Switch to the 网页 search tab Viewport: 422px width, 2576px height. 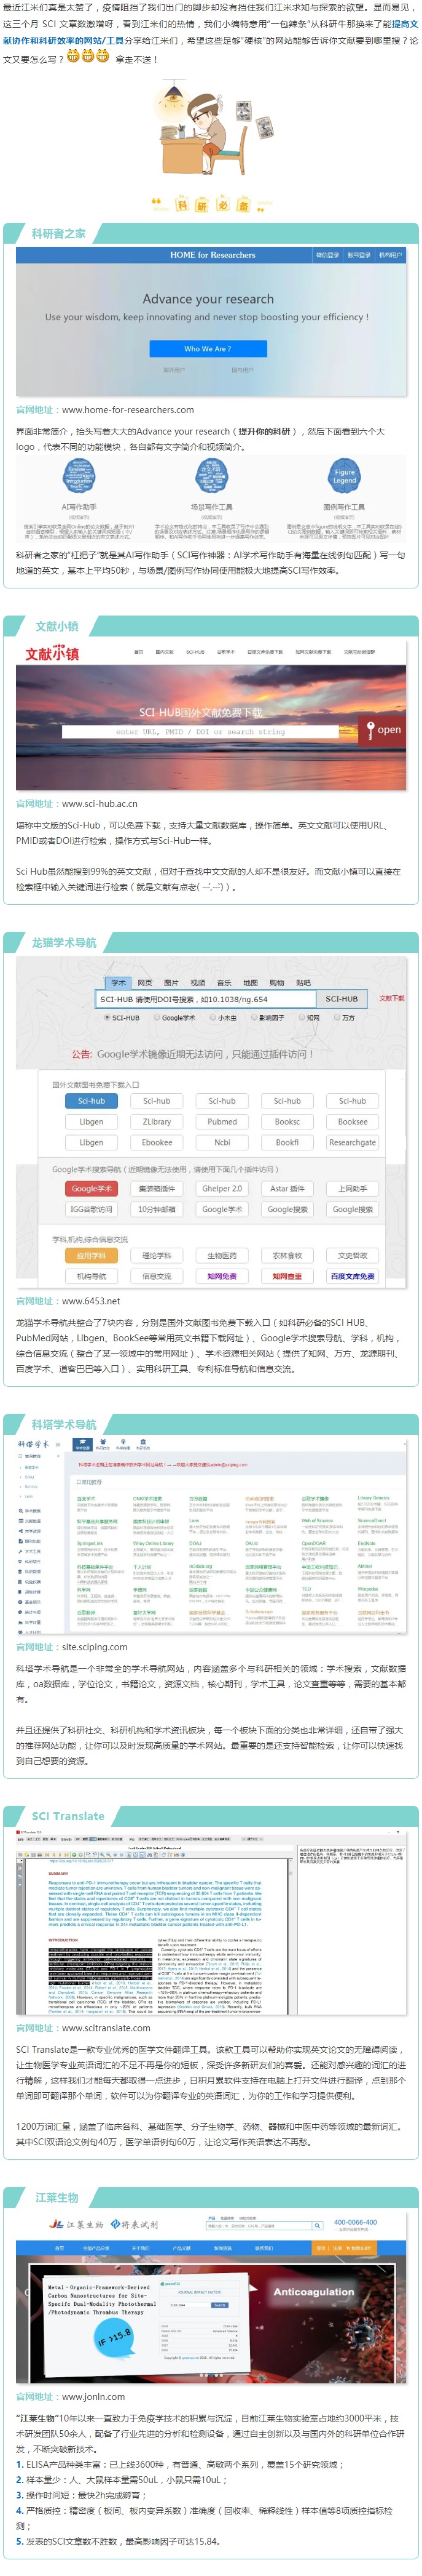pos(144,982)
